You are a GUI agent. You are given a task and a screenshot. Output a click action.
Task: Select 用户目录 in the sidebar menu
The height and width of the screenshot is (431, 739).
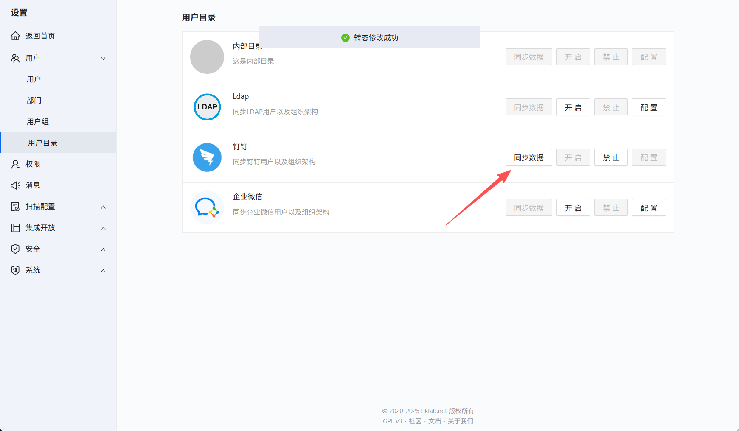coord(43,143)
